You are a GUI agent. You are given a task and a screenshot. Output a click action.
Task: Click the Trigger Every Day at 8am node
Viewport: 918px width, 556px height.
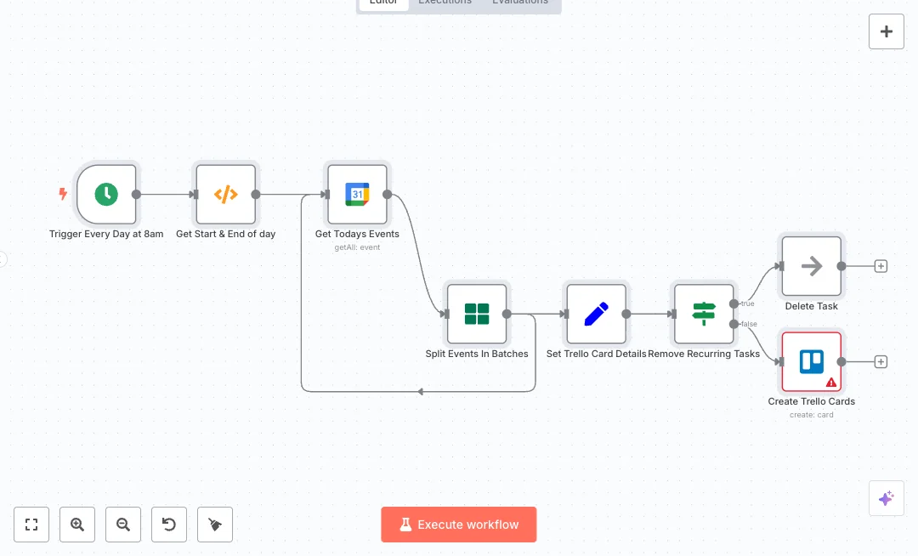(106, 194)
